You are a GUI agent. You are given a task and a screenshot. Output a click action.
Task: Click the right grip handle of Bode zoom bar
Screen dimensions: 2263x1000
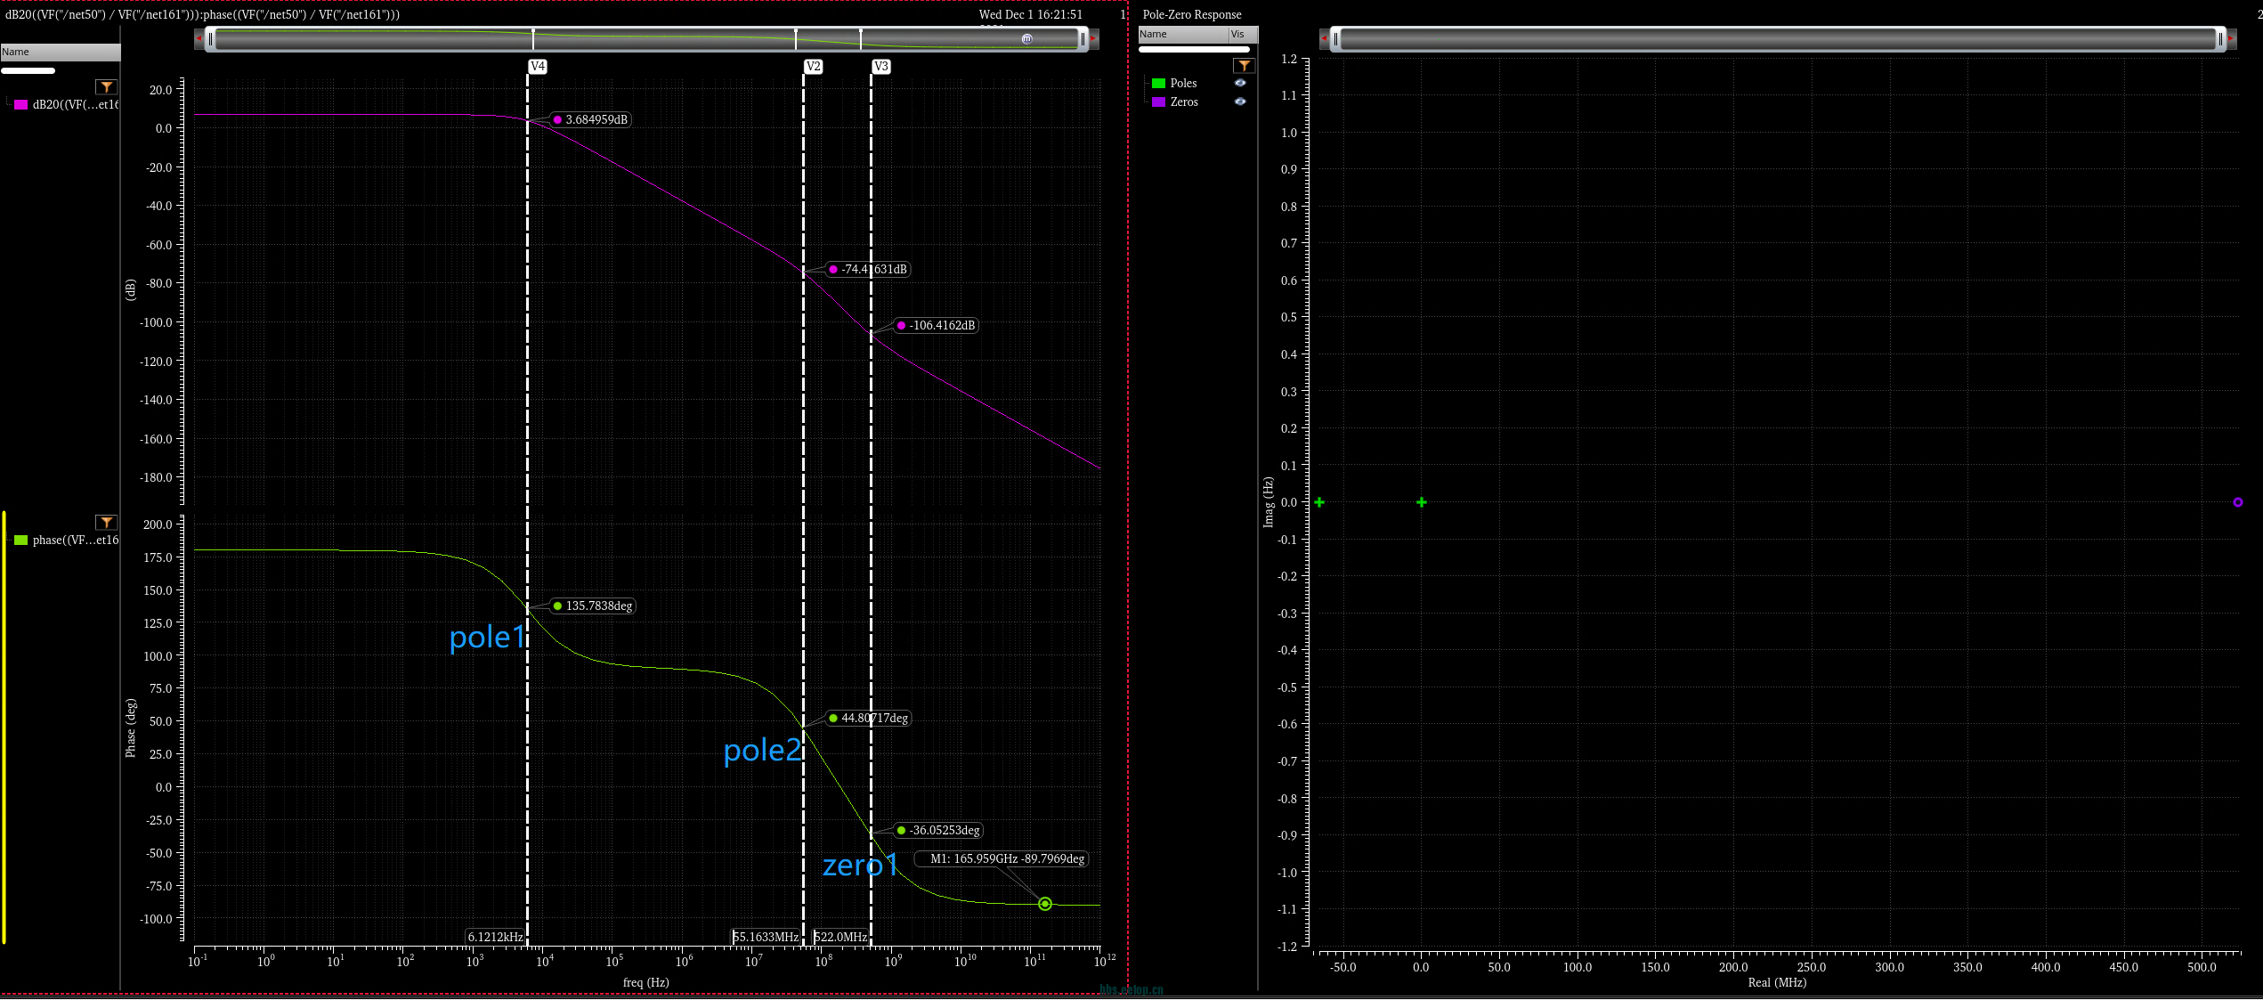pos(1083,39)
